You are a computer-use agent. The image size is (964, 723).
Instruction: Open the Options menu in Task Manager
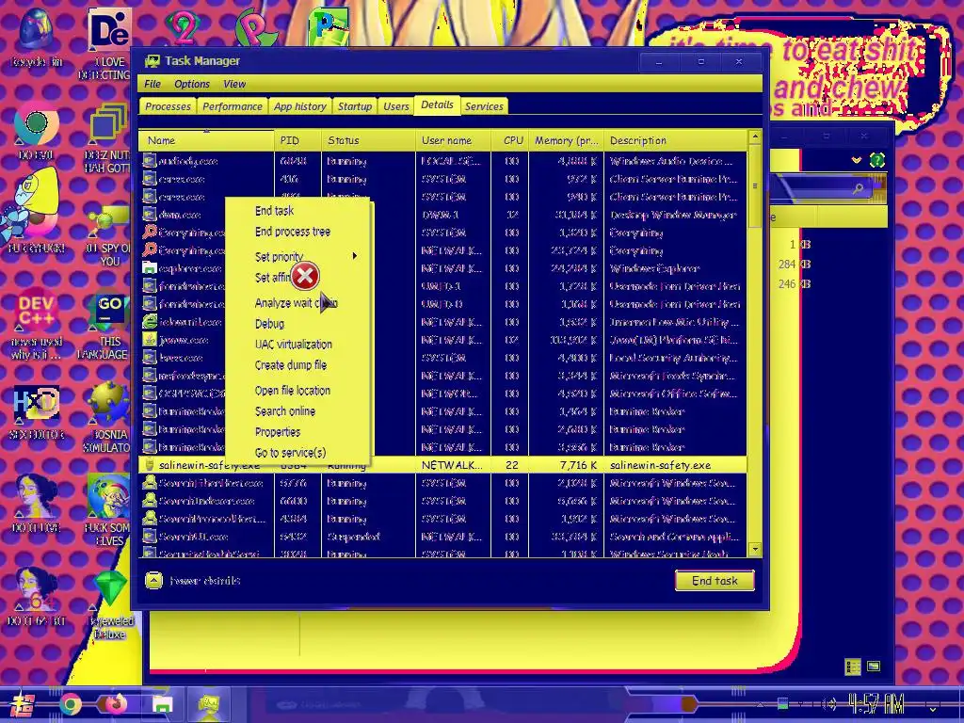click(192, 84)
